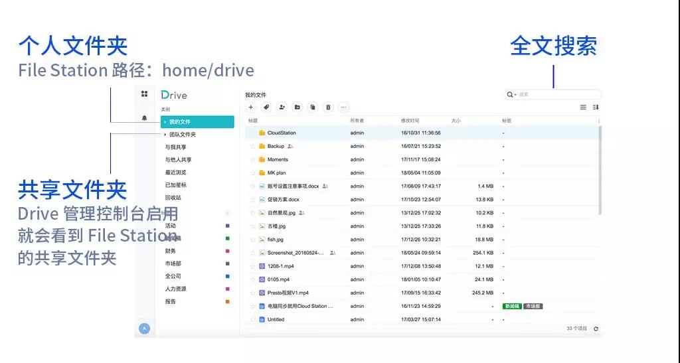The width and height of the screenshot is (680, 363).
Task: Select 回收站 in the sidebar
Action: (173, 198)
